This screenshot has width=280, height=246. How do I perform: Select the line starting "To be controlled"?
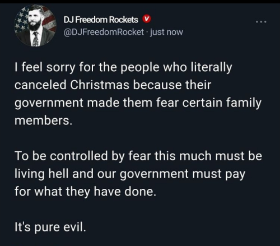click(x=138, y=156)
